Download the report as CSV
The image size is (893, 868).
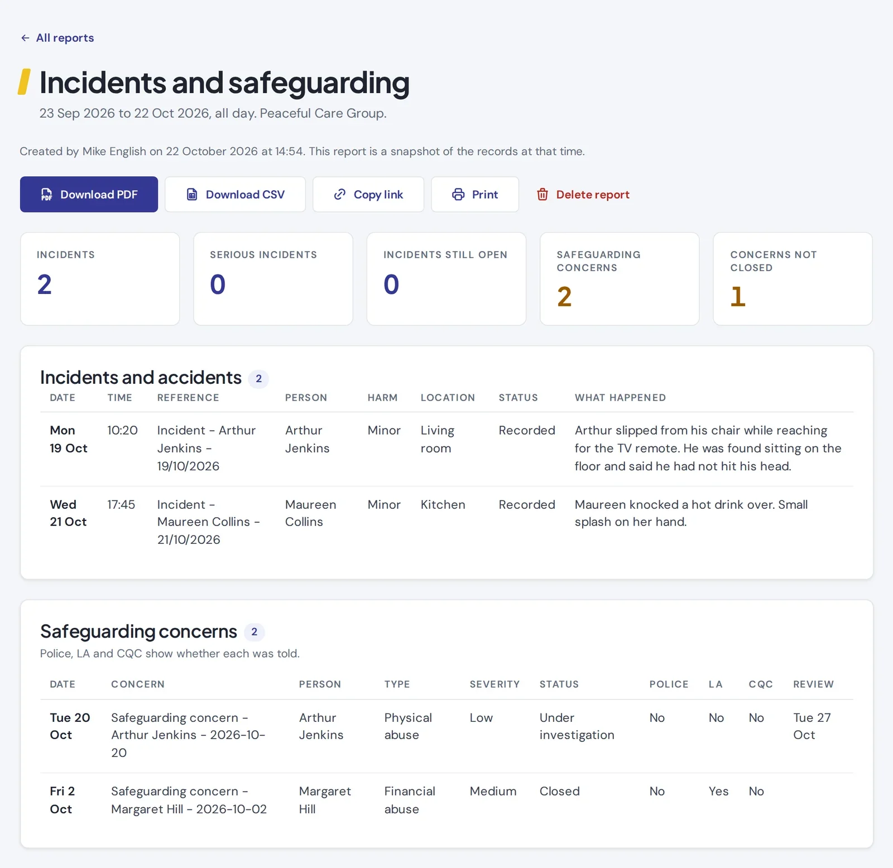[x=235, y=195]
